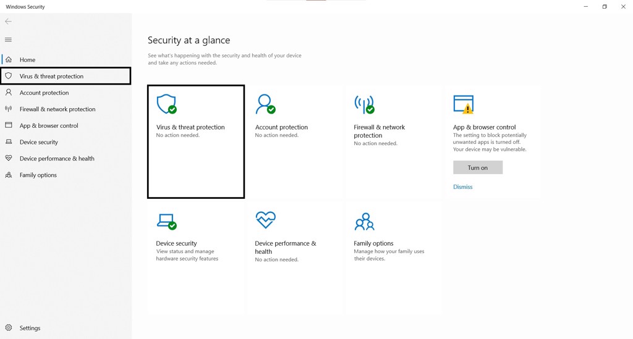Click the Home house icon in sidebar
The height and width of the screenshot is (339, 633).
9,60
